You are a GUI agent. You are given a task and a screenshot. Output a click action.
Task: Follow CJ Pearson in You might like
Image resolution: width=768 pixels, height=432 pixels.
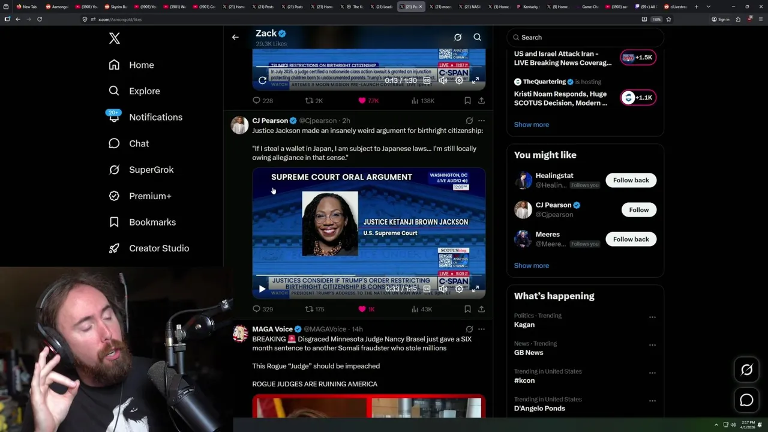click(638, 209)
